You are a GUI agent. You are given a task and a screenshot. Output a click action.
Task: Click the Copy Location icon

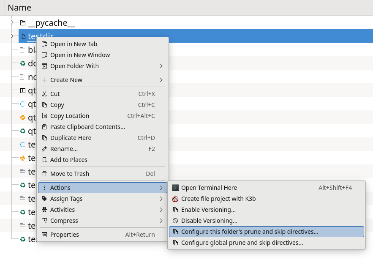(44, 116)
